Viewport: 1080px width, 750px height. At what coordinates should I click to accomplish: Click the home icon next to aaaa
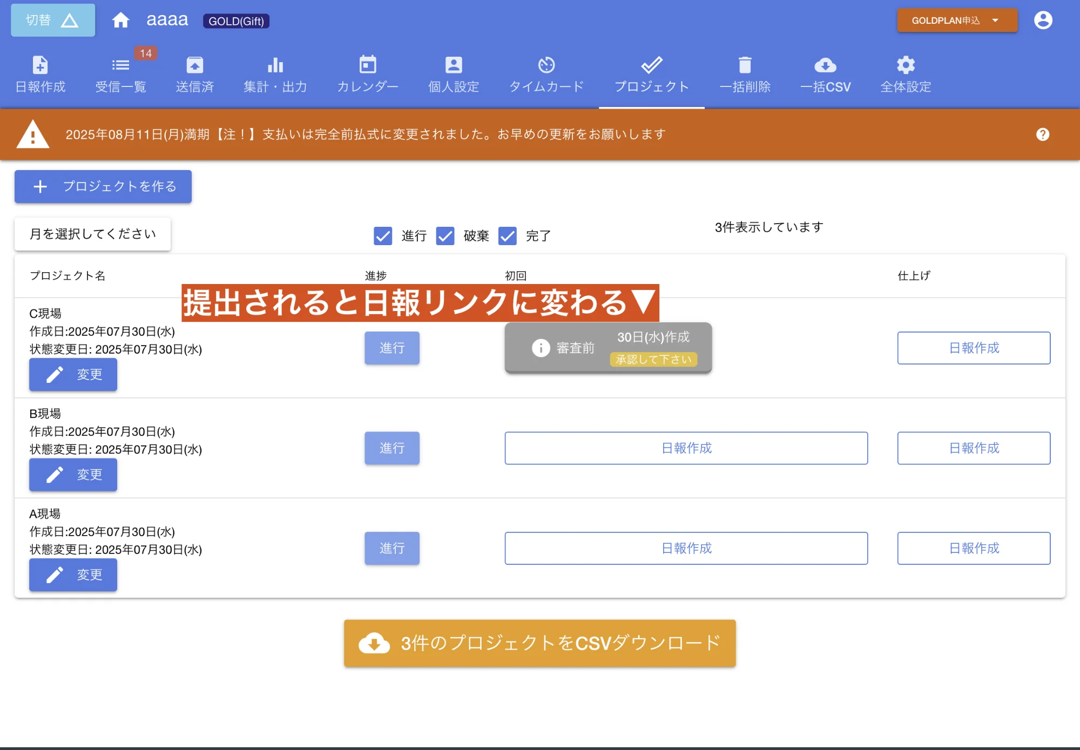tap(120, 19)
